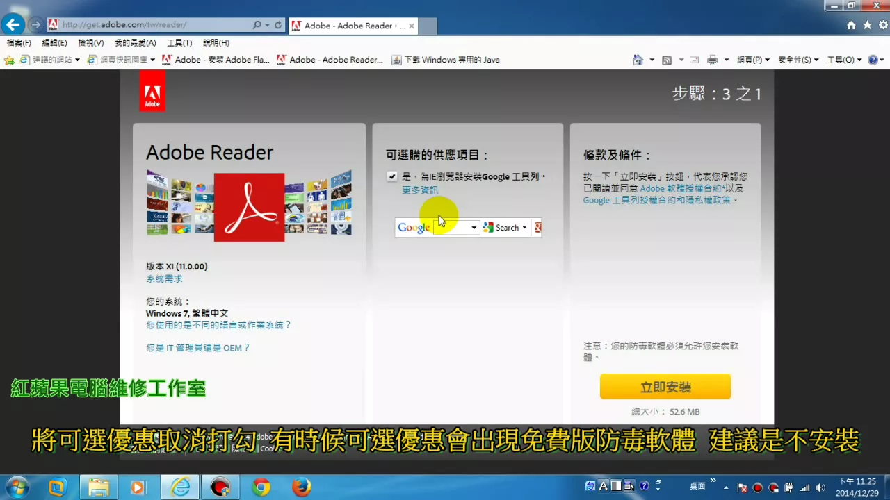Open Firefox from taskbar

(x=301, y=487)
